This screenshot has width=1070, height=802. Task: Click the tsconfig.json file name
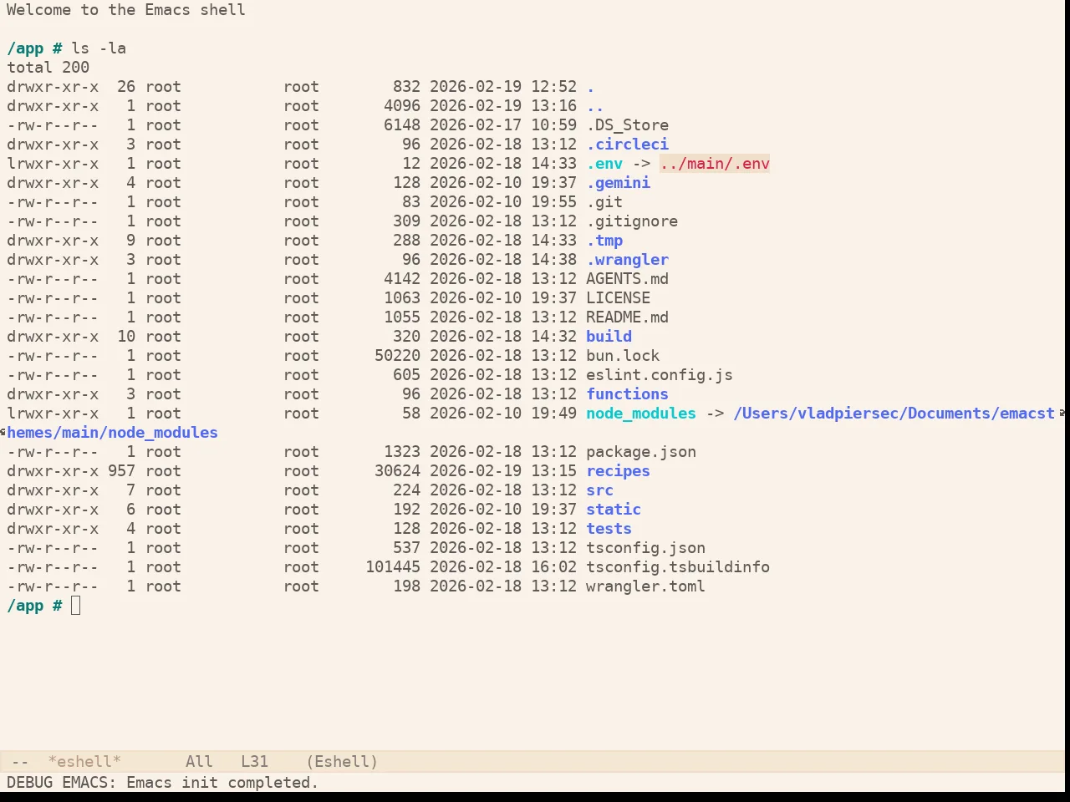point(645,548)
